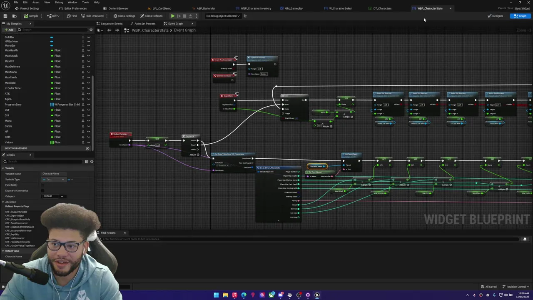Open the graph bookmarks dropdown

point(99,30)
